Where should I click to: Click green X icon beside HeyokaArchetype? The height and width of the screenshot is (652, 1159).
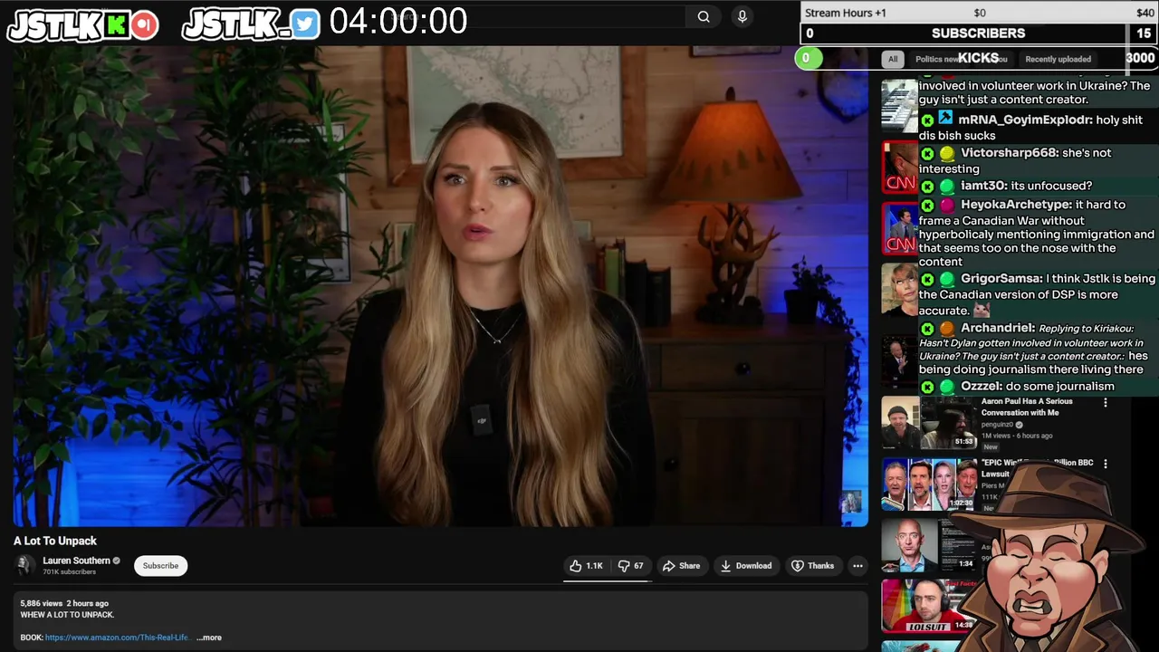[927, 205]
